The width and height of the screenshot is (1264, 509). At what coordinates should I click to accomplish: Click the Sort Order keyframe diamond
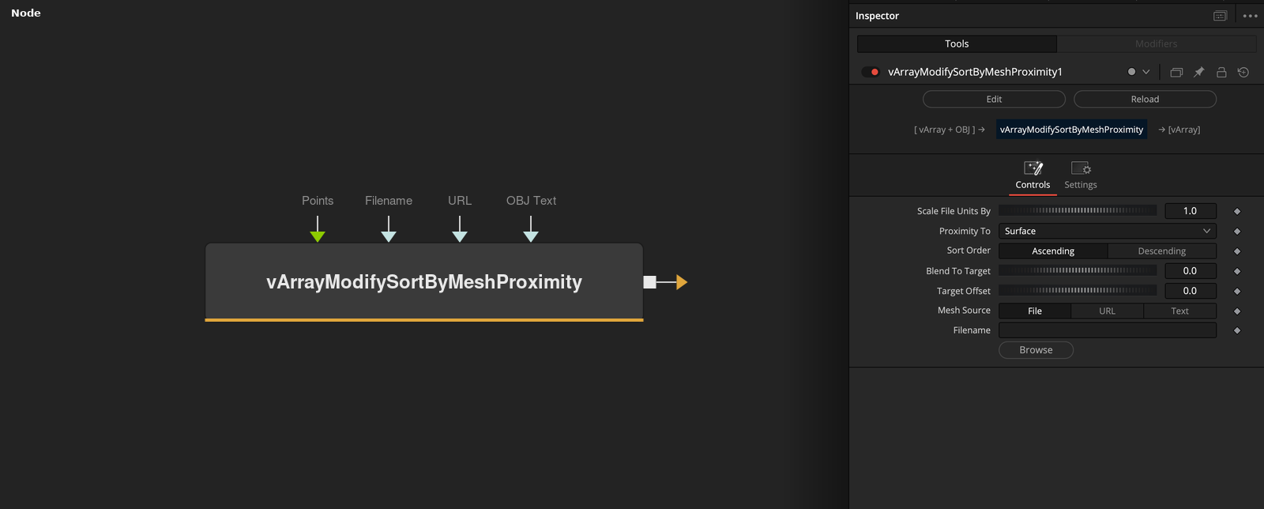(x=1237, y=251)
